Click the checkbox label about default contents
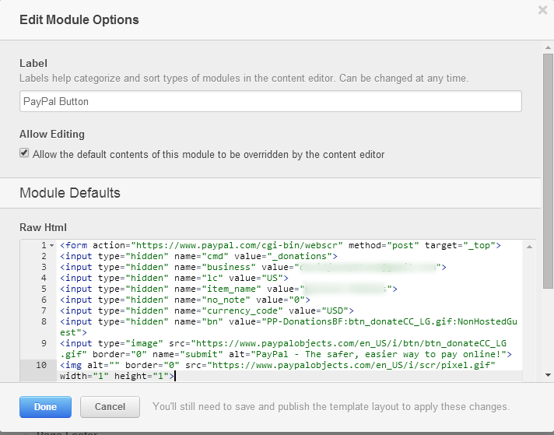The width and height of the screenshot is (554, 435). [x=209, y=154]
